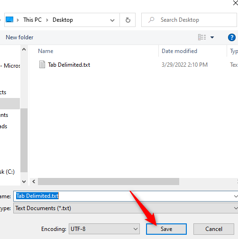Click the refresh icon beside address bar
238x239 pixels.
coord(128,20)
